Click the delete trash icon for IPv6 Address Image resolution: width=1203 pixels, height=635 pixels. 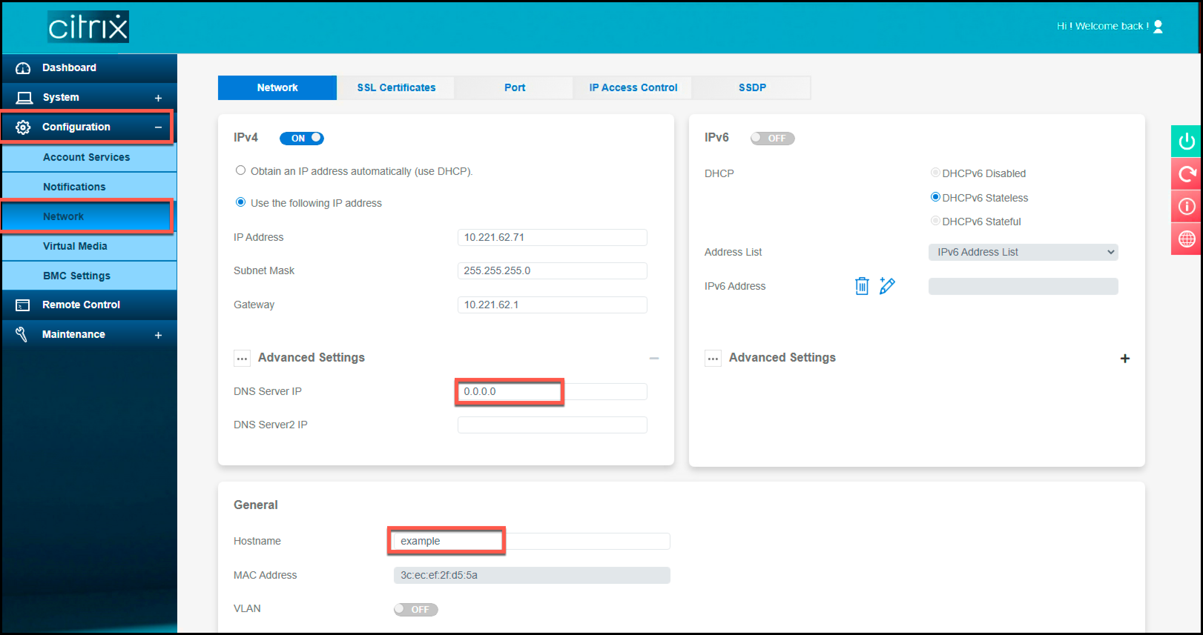click(862, 285)
